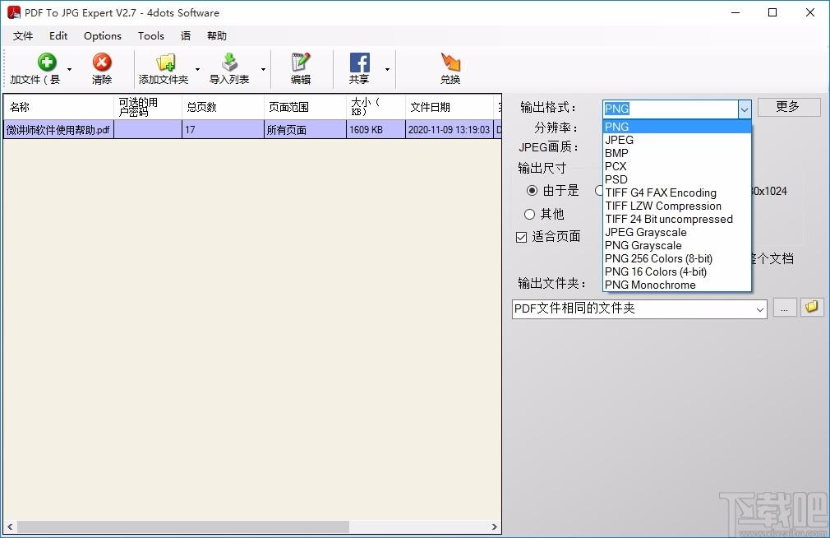Click the PNG output format input field

click(x=670, y=109)
